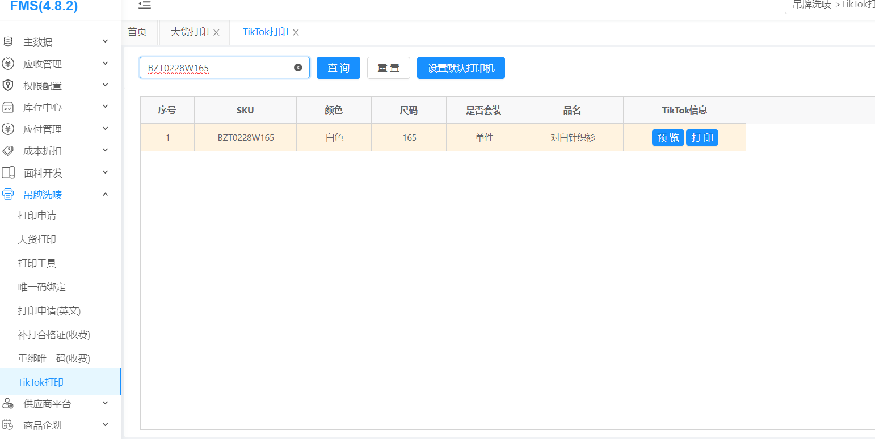
Task: Switch to the 首页 tab
Action: pyautogui.click(x=137, y=32)
